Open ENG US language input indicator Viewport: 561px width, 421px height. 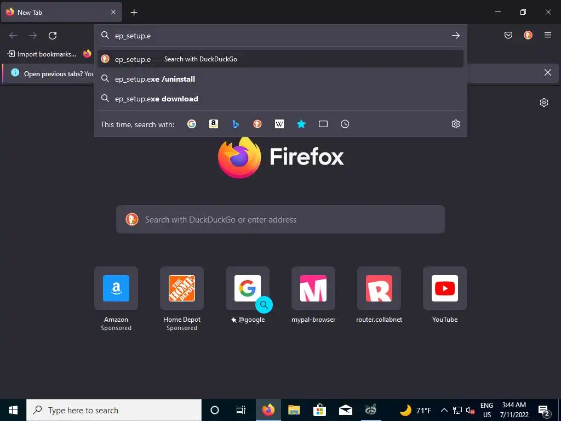tap(486, 410)
